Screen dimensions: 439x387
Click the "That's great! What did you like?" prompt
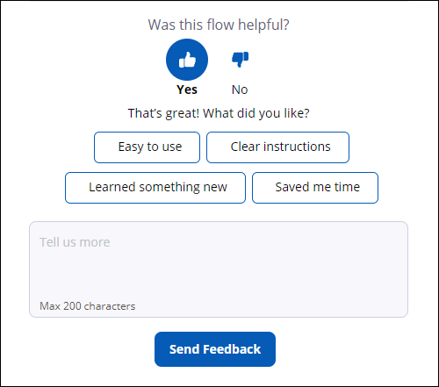(x=219, y=113)
